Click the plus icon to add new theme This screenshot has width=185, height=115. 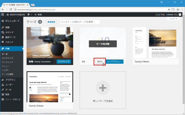(x=103, y=88)
